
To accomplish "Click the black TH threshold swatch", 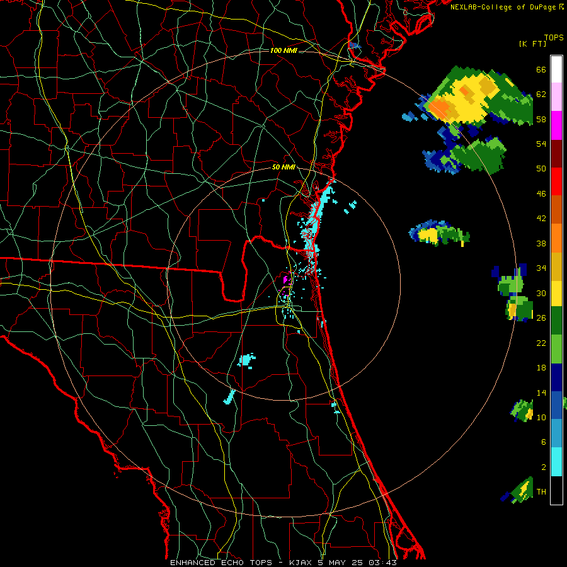I will point(556,490).
